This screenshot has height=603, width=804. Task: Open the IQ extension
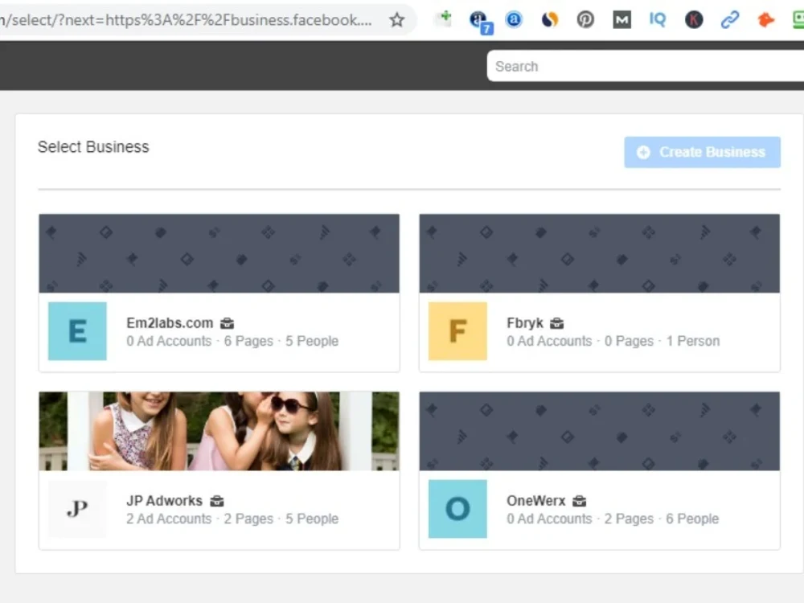(x=658, y=20)
